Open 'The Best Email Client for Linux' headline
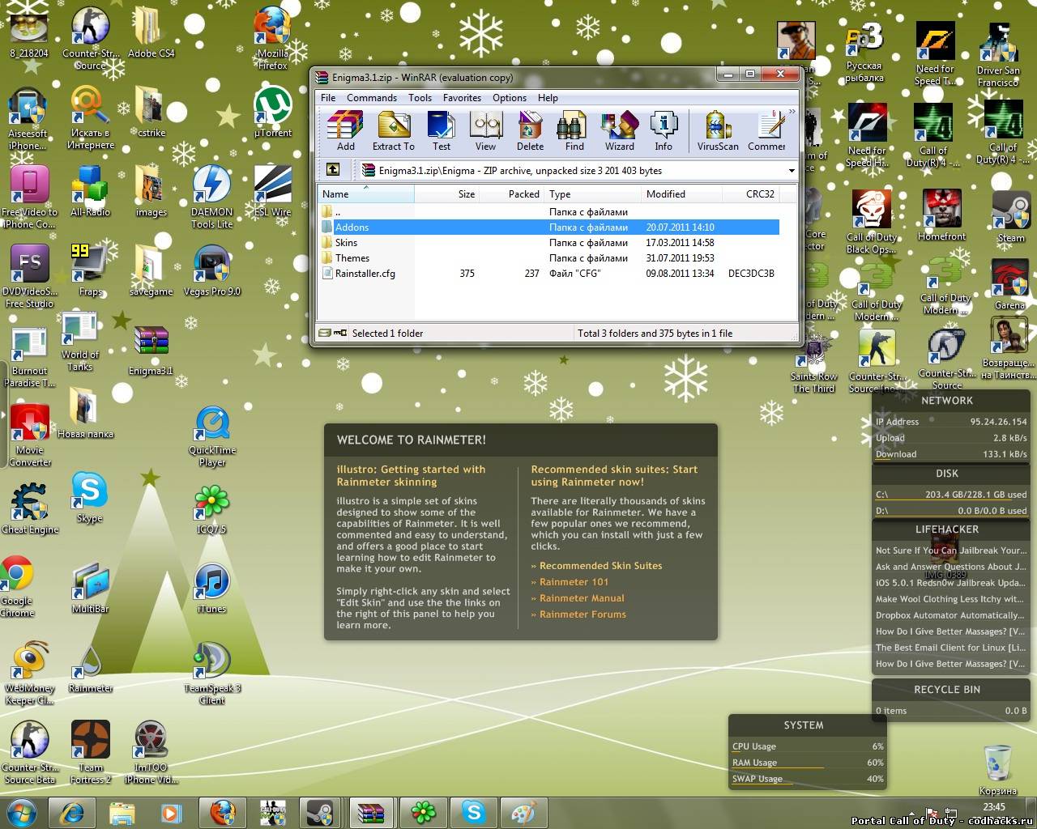This screenshot has width=1037, height=829. [950, 648]
